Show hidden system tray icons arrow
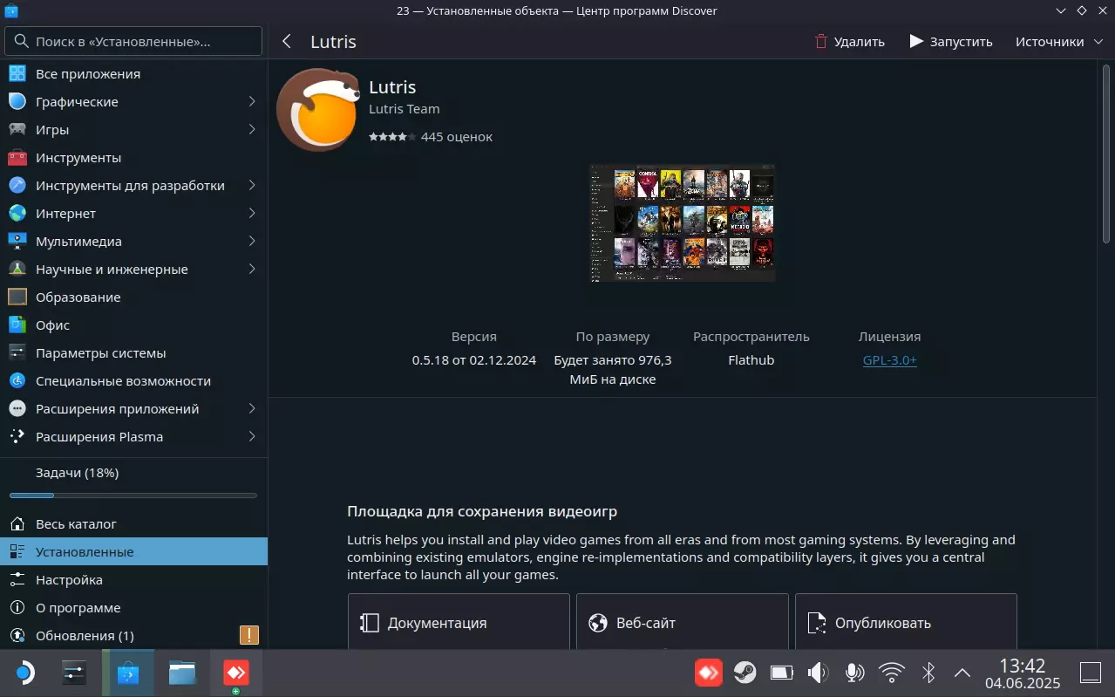This screenshot has width=1115, height=697. tap(962, 673)
